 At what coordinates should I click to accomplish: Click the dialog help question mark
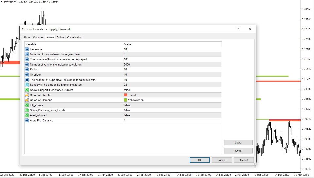click(x=238, y=29)
